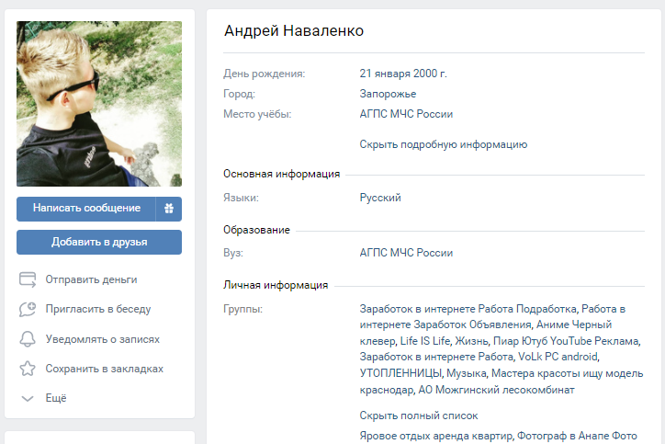Image resolution: width=665 pixels, height=444 pixels.
Task: Open group Фотограф в Анапе Фото
Action: click(x=577, y=436)
